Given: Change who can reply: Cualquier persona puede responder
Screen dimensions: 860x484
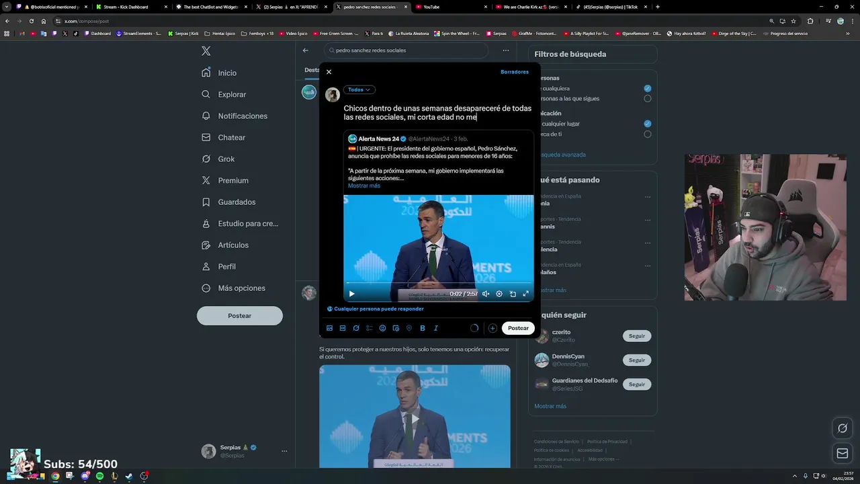Looking at the screenshot, I should tap(375, 309).
